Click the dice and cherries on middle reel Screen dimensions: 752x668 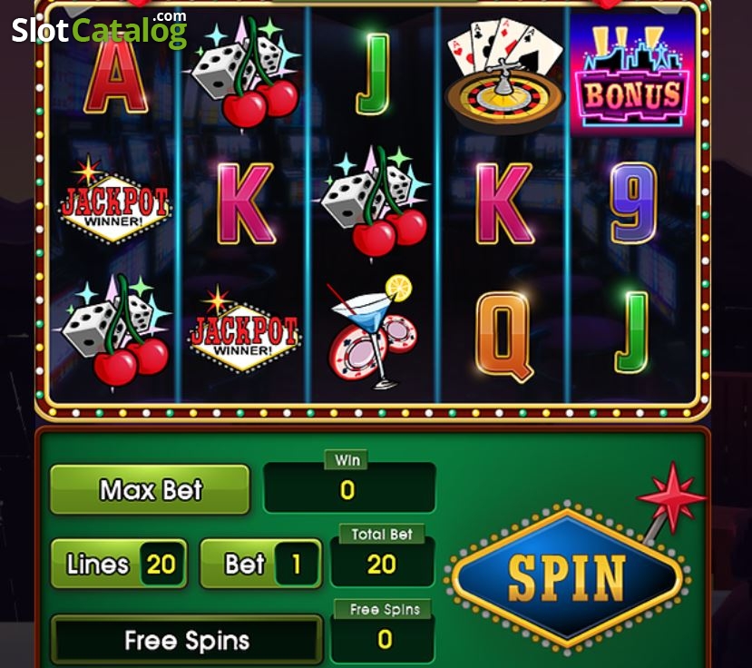tap(375, 202)
